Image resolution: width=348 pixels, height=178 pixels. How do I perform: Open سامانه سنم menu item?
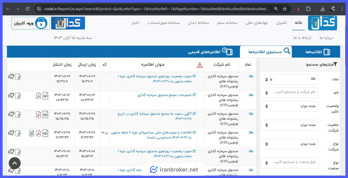coord(227,23)
